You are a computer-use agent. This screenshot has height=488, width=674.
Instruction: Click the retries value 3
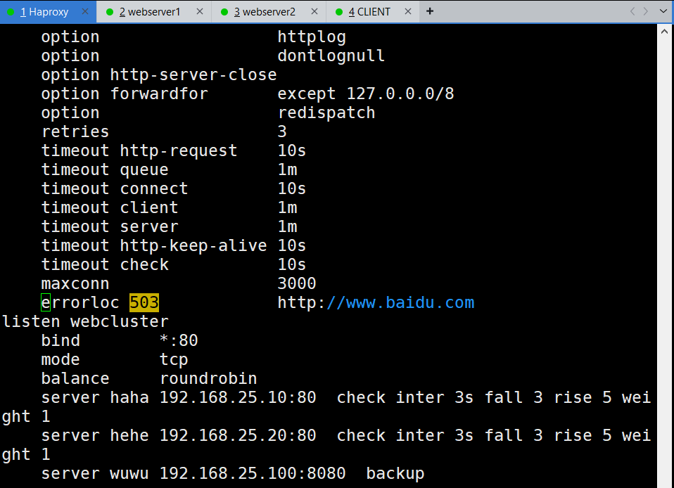pos(282,132)
